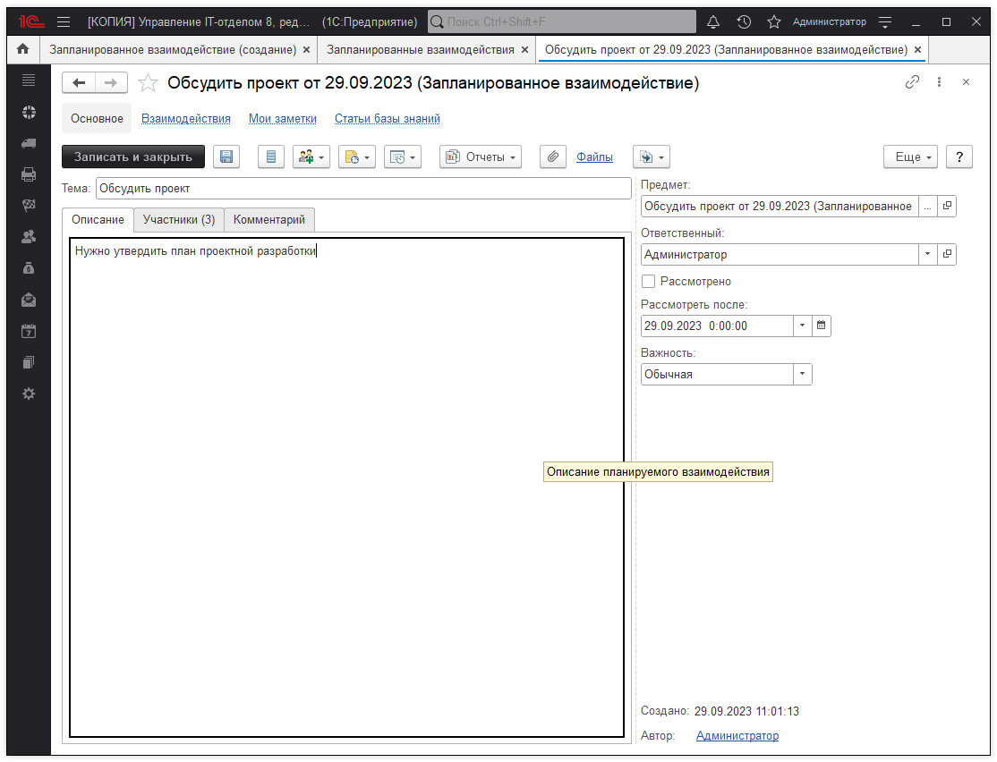Image resolution: width=997 pixels, height=762 pixels.
Task: Expand the Ответственный dropdown list
Action: 926,255
